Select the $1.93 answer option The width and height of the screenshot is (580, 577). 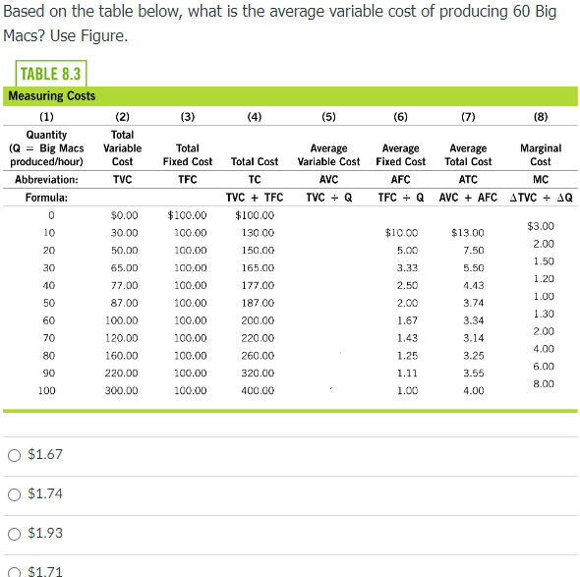[x=14, y=534]
